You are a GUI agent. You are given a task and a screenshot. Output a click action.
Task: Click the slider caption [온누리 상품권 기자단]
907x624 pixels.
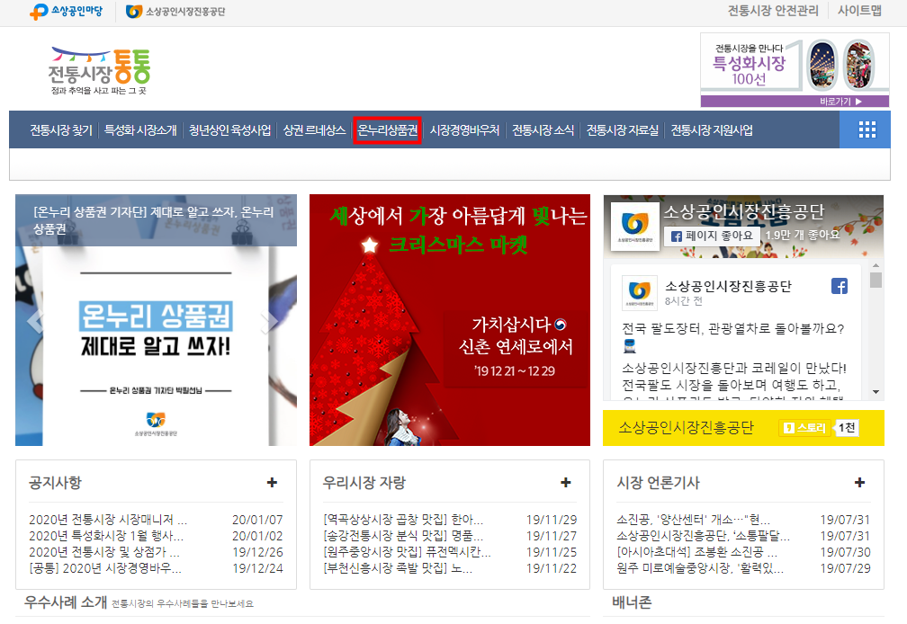pyautogui.click(x=154, y=220)
